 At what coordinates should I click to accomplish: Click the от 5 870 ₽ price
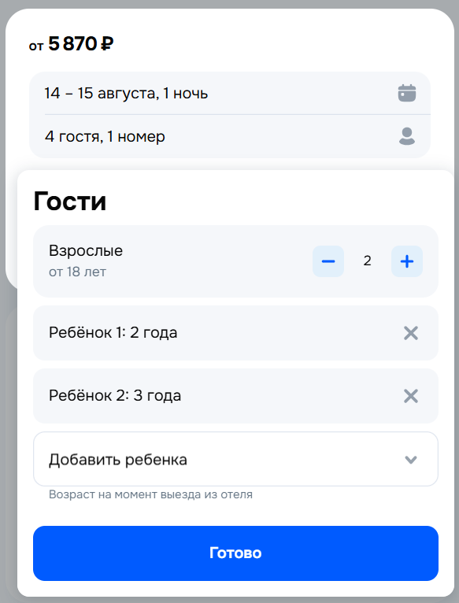pyautogui.click(x=71, y=43)
